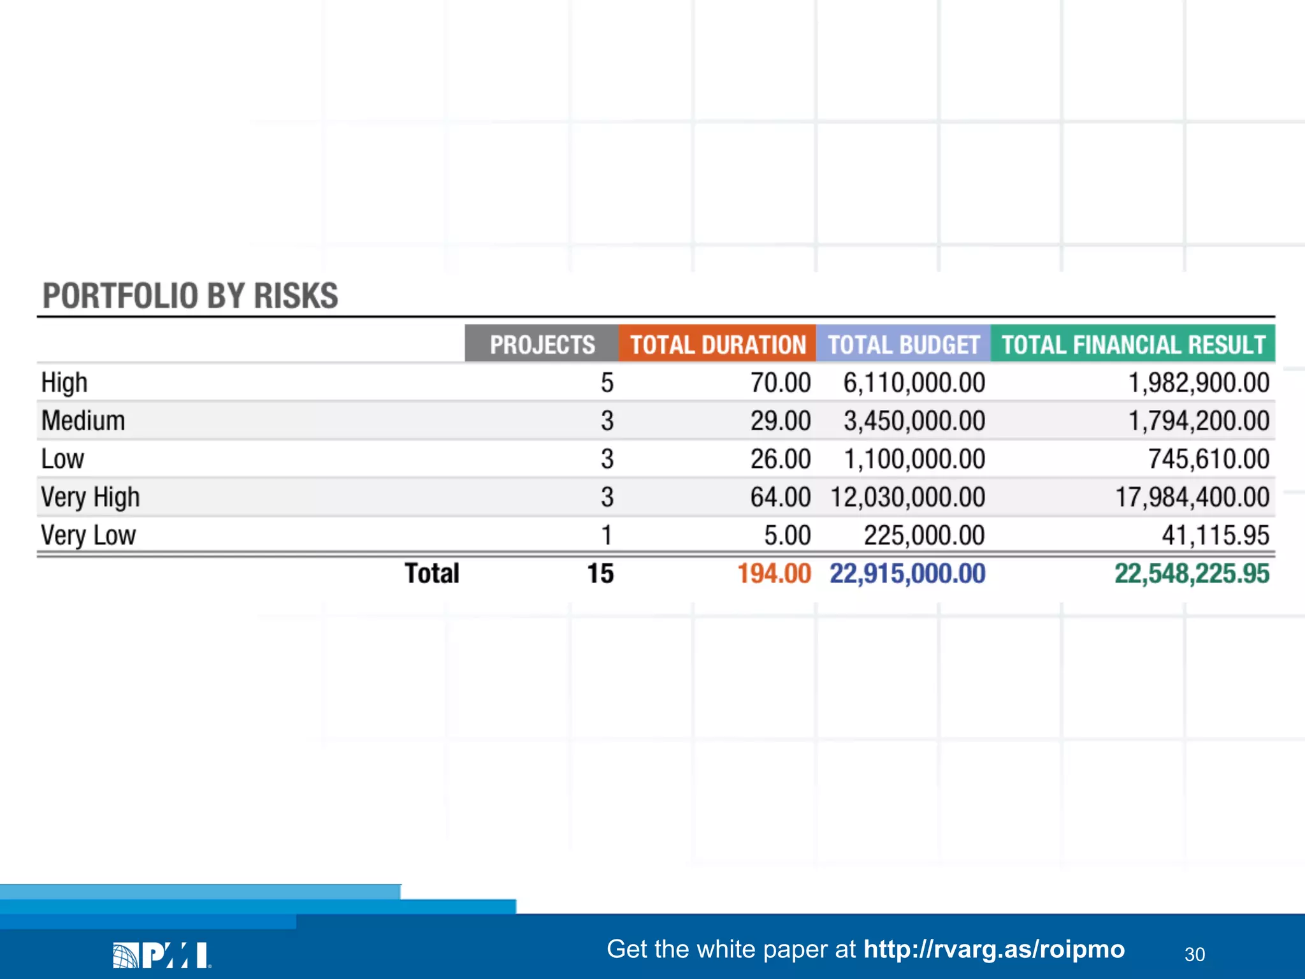The width and height of the screenshot is (1305, 979).
Task: Click the TOTAL DURATION orange header
Action: coord(717,345)
